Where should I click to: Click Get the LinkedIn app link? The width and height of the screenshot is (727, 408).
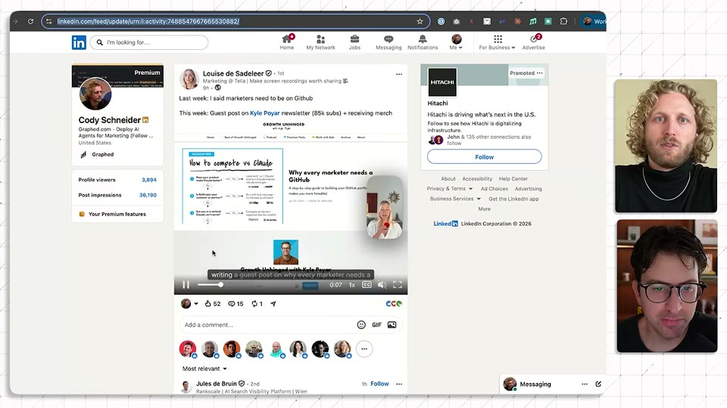[513, 199]
